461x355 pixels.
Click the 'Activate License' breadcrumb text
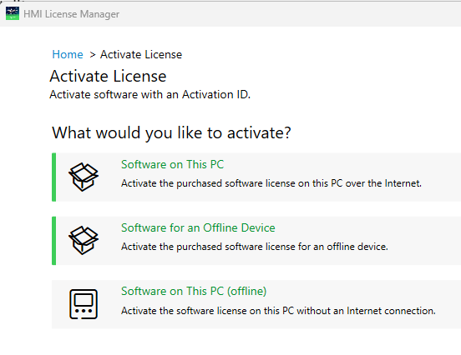[141, 54]
